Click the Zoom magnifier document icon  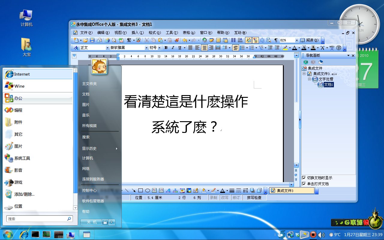(x=269, y=40)
